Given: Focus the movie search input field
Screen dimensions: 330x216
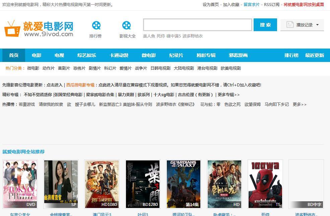Looking at the screenshot, I should 197,25.
